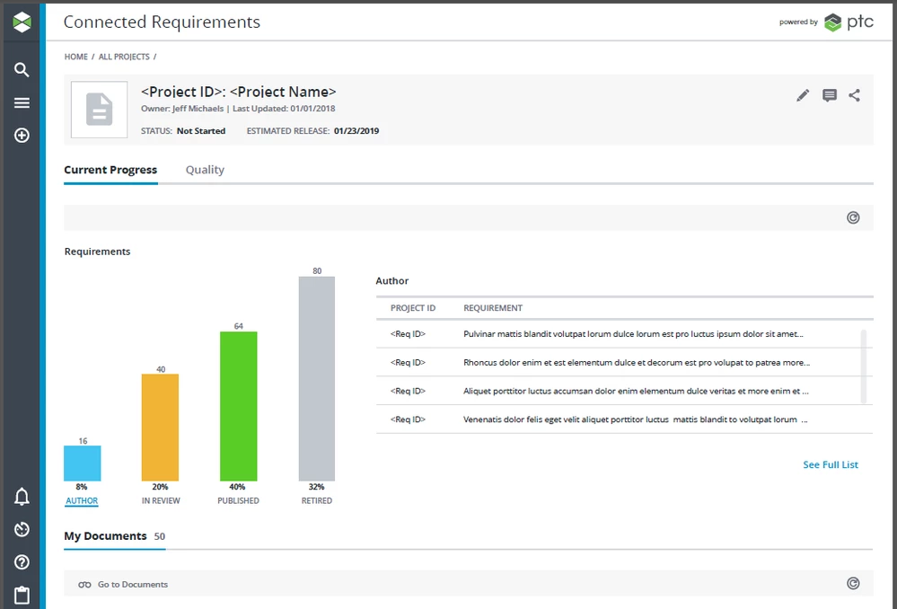This screenshot has height=609, width=897.
Task: Refresh the My Documents section
Action: pyautogui.click(x=852, y=583)
